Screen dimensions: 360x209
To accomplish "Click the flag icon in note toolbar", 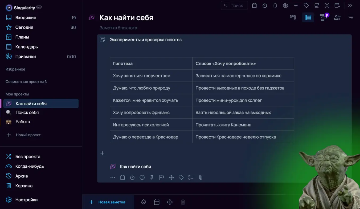I will tap(161, 177).
